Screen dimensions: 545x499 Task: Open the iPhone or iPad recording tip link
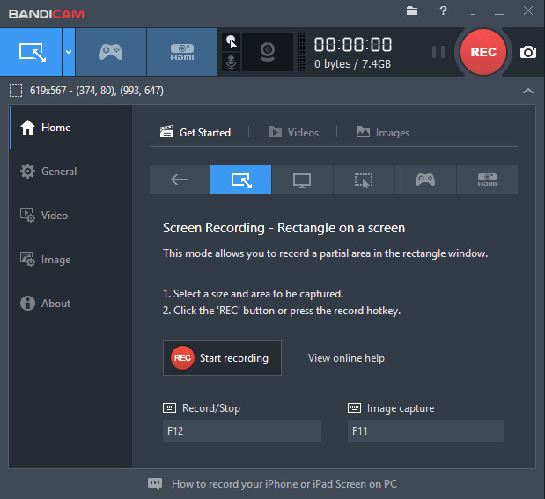click(284, 484)
